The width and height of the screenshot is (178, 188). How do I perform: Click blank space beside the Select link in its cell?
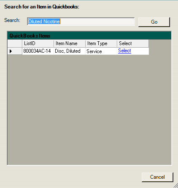[x=140, y=51]
